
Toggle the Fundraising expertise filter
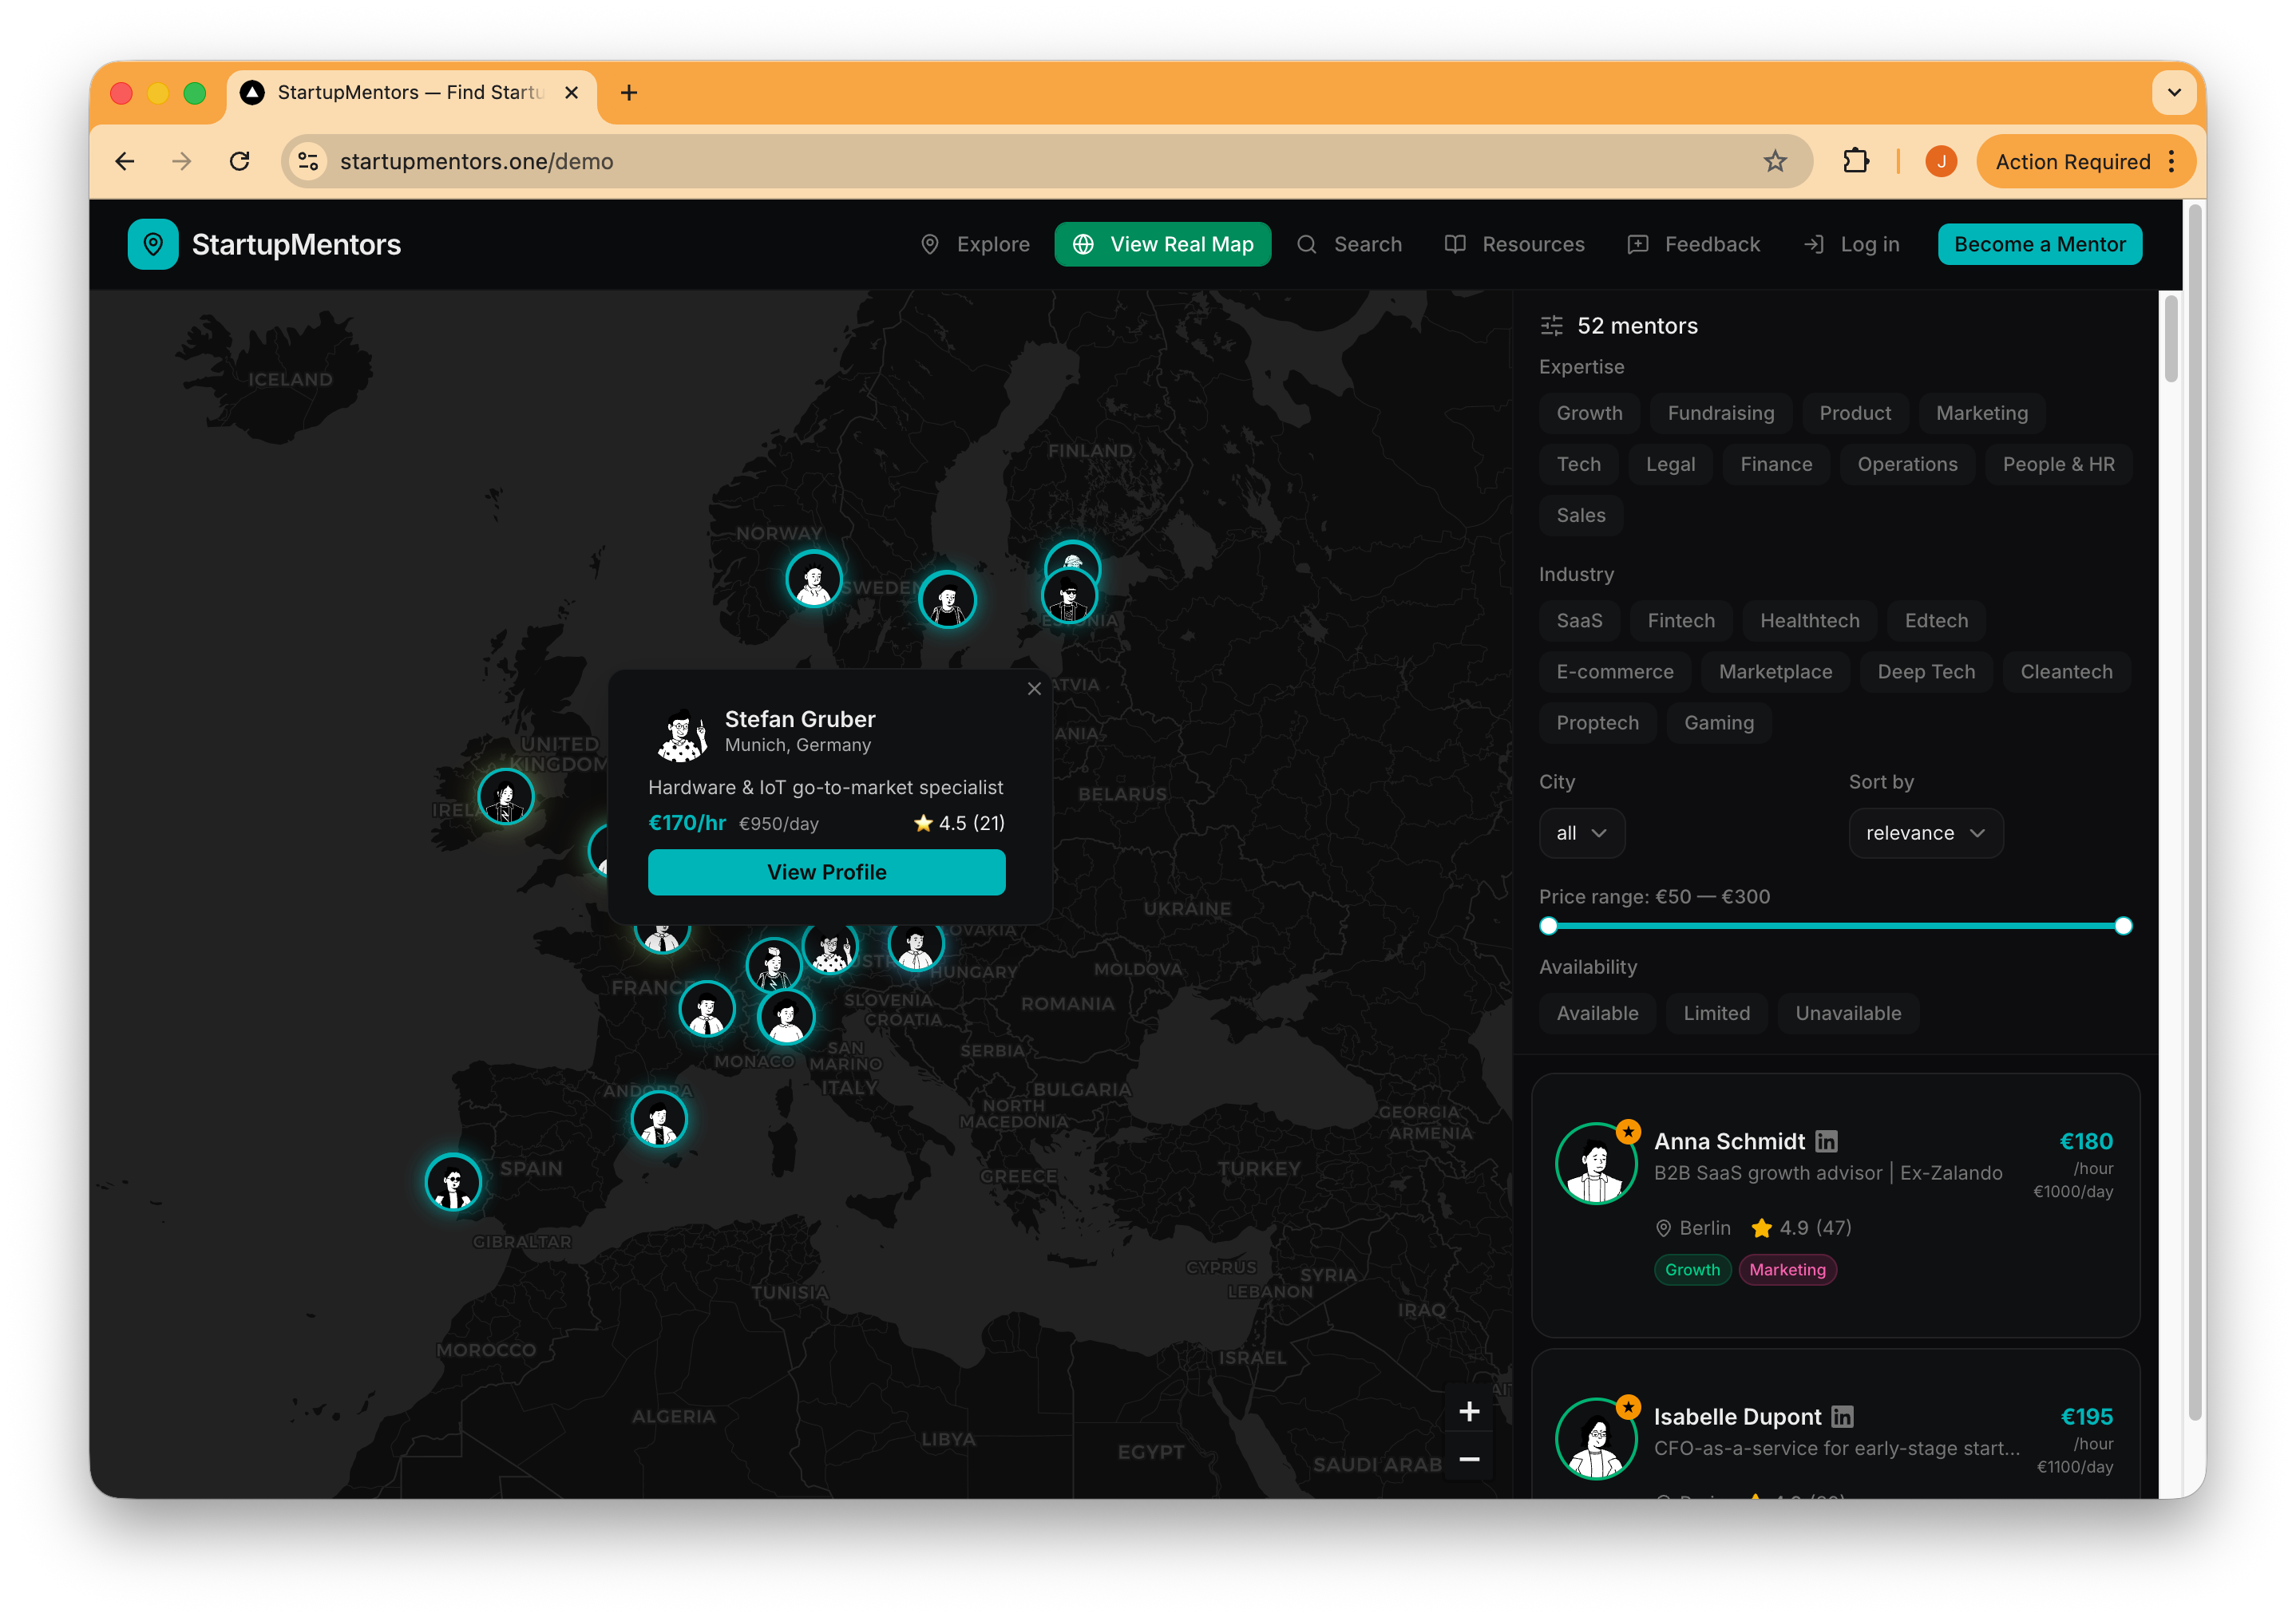(1720, 413)
